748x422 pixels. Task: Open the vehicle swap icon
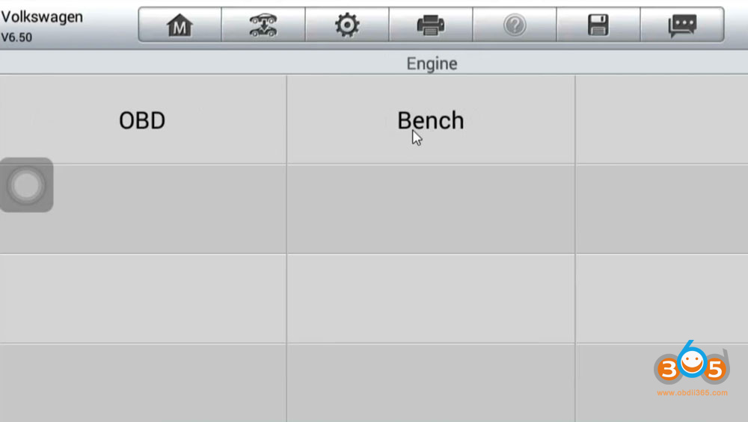click(263, 25)
